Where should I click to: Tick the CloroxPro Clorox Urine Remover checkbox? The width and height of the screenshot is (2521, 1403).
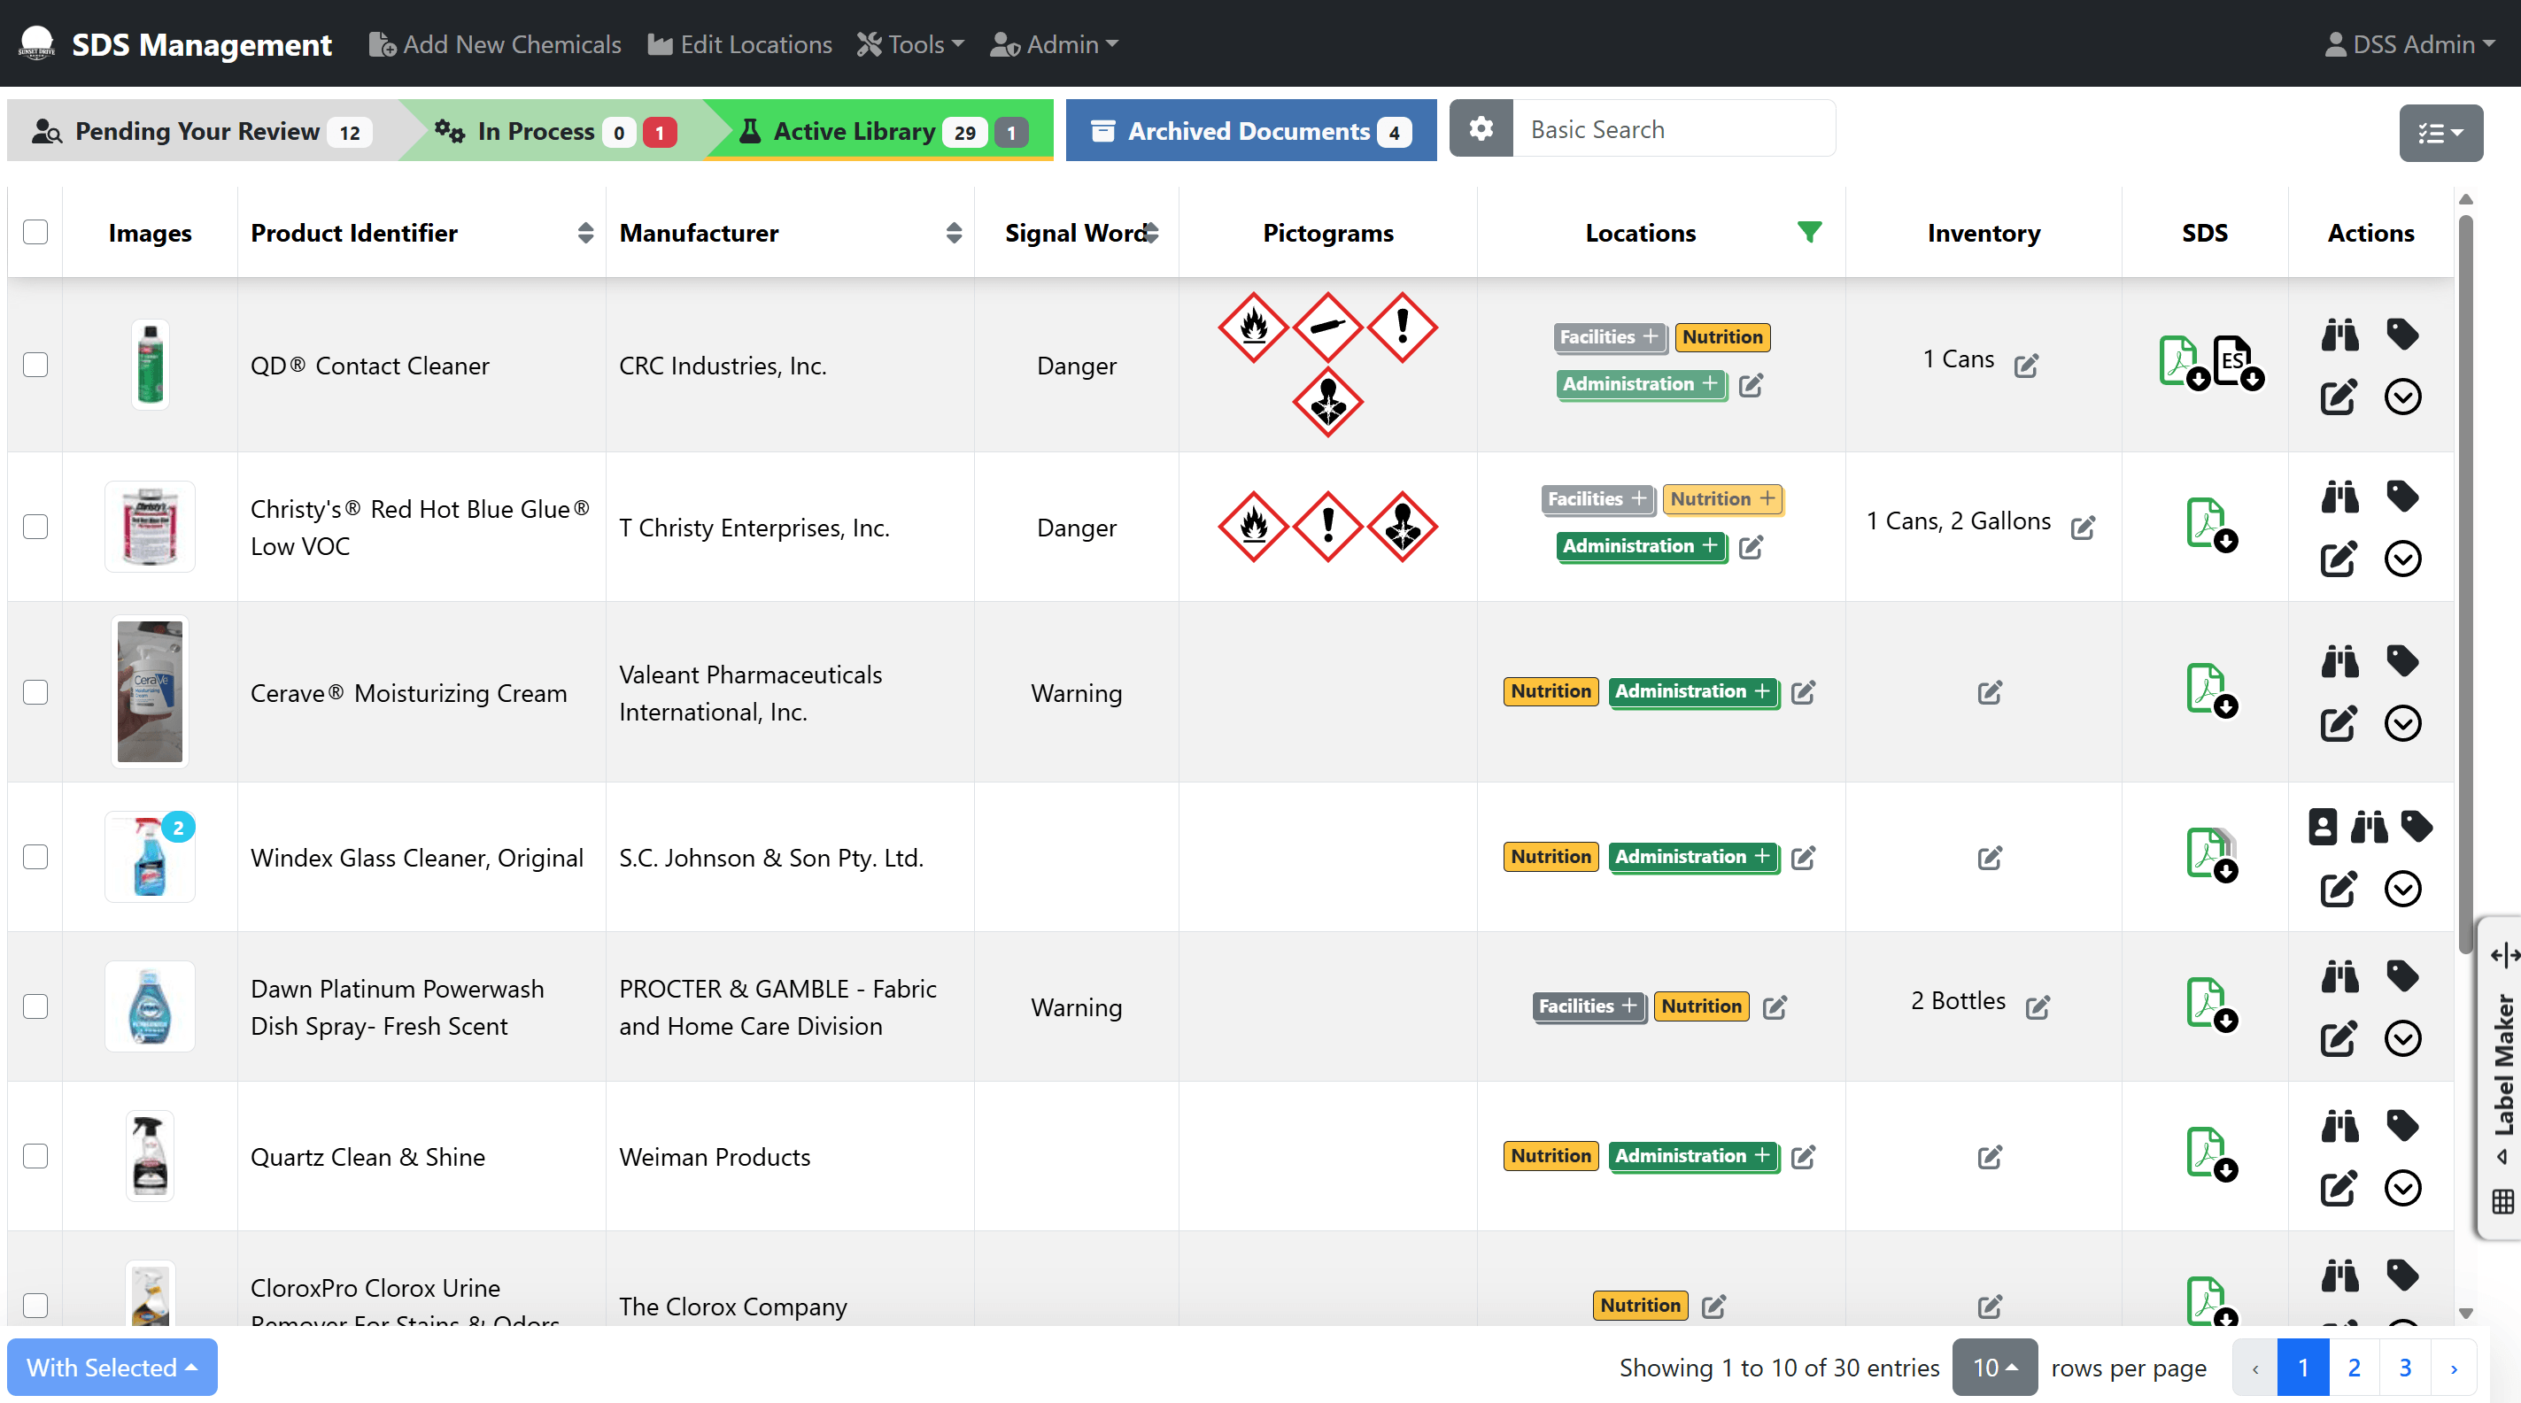point(35,1305)
